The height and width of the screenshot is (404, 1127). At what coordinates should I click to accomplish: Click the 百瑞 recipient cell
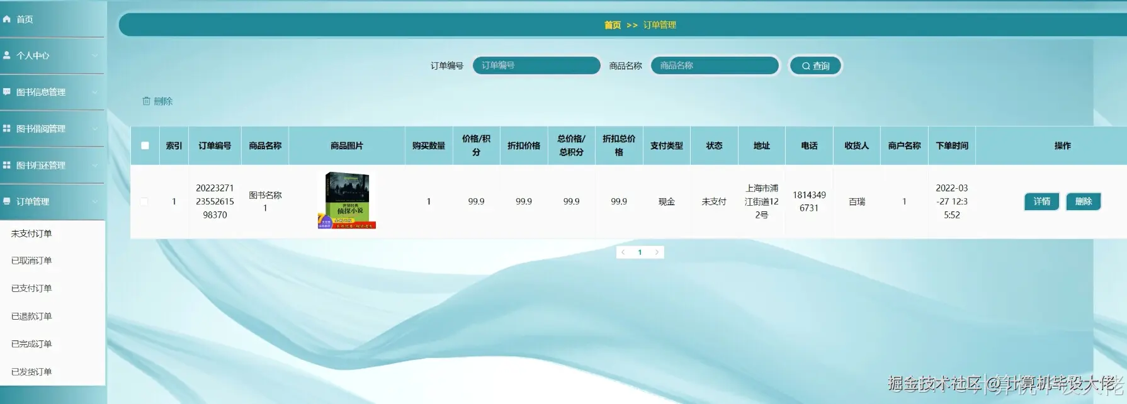point(857,201)
